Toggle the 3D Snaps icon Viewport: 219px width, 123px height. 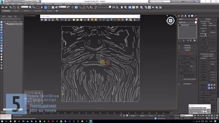[x=81, y=7]
